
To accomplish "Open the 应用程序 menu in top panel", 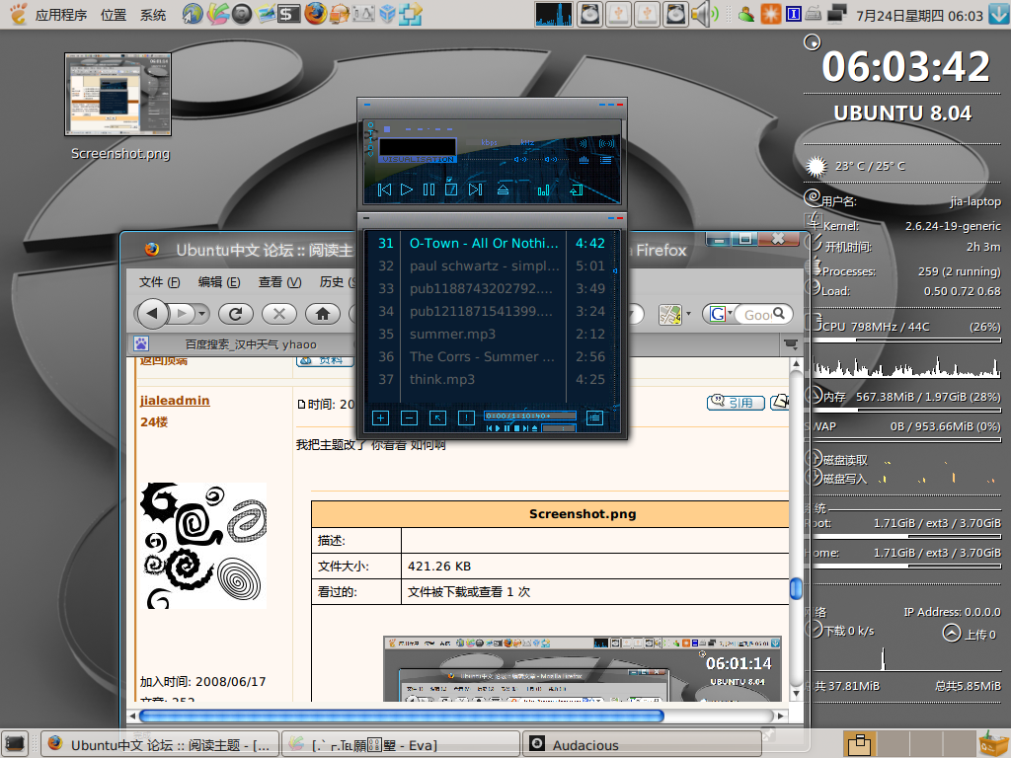I will tap(61, 14).
